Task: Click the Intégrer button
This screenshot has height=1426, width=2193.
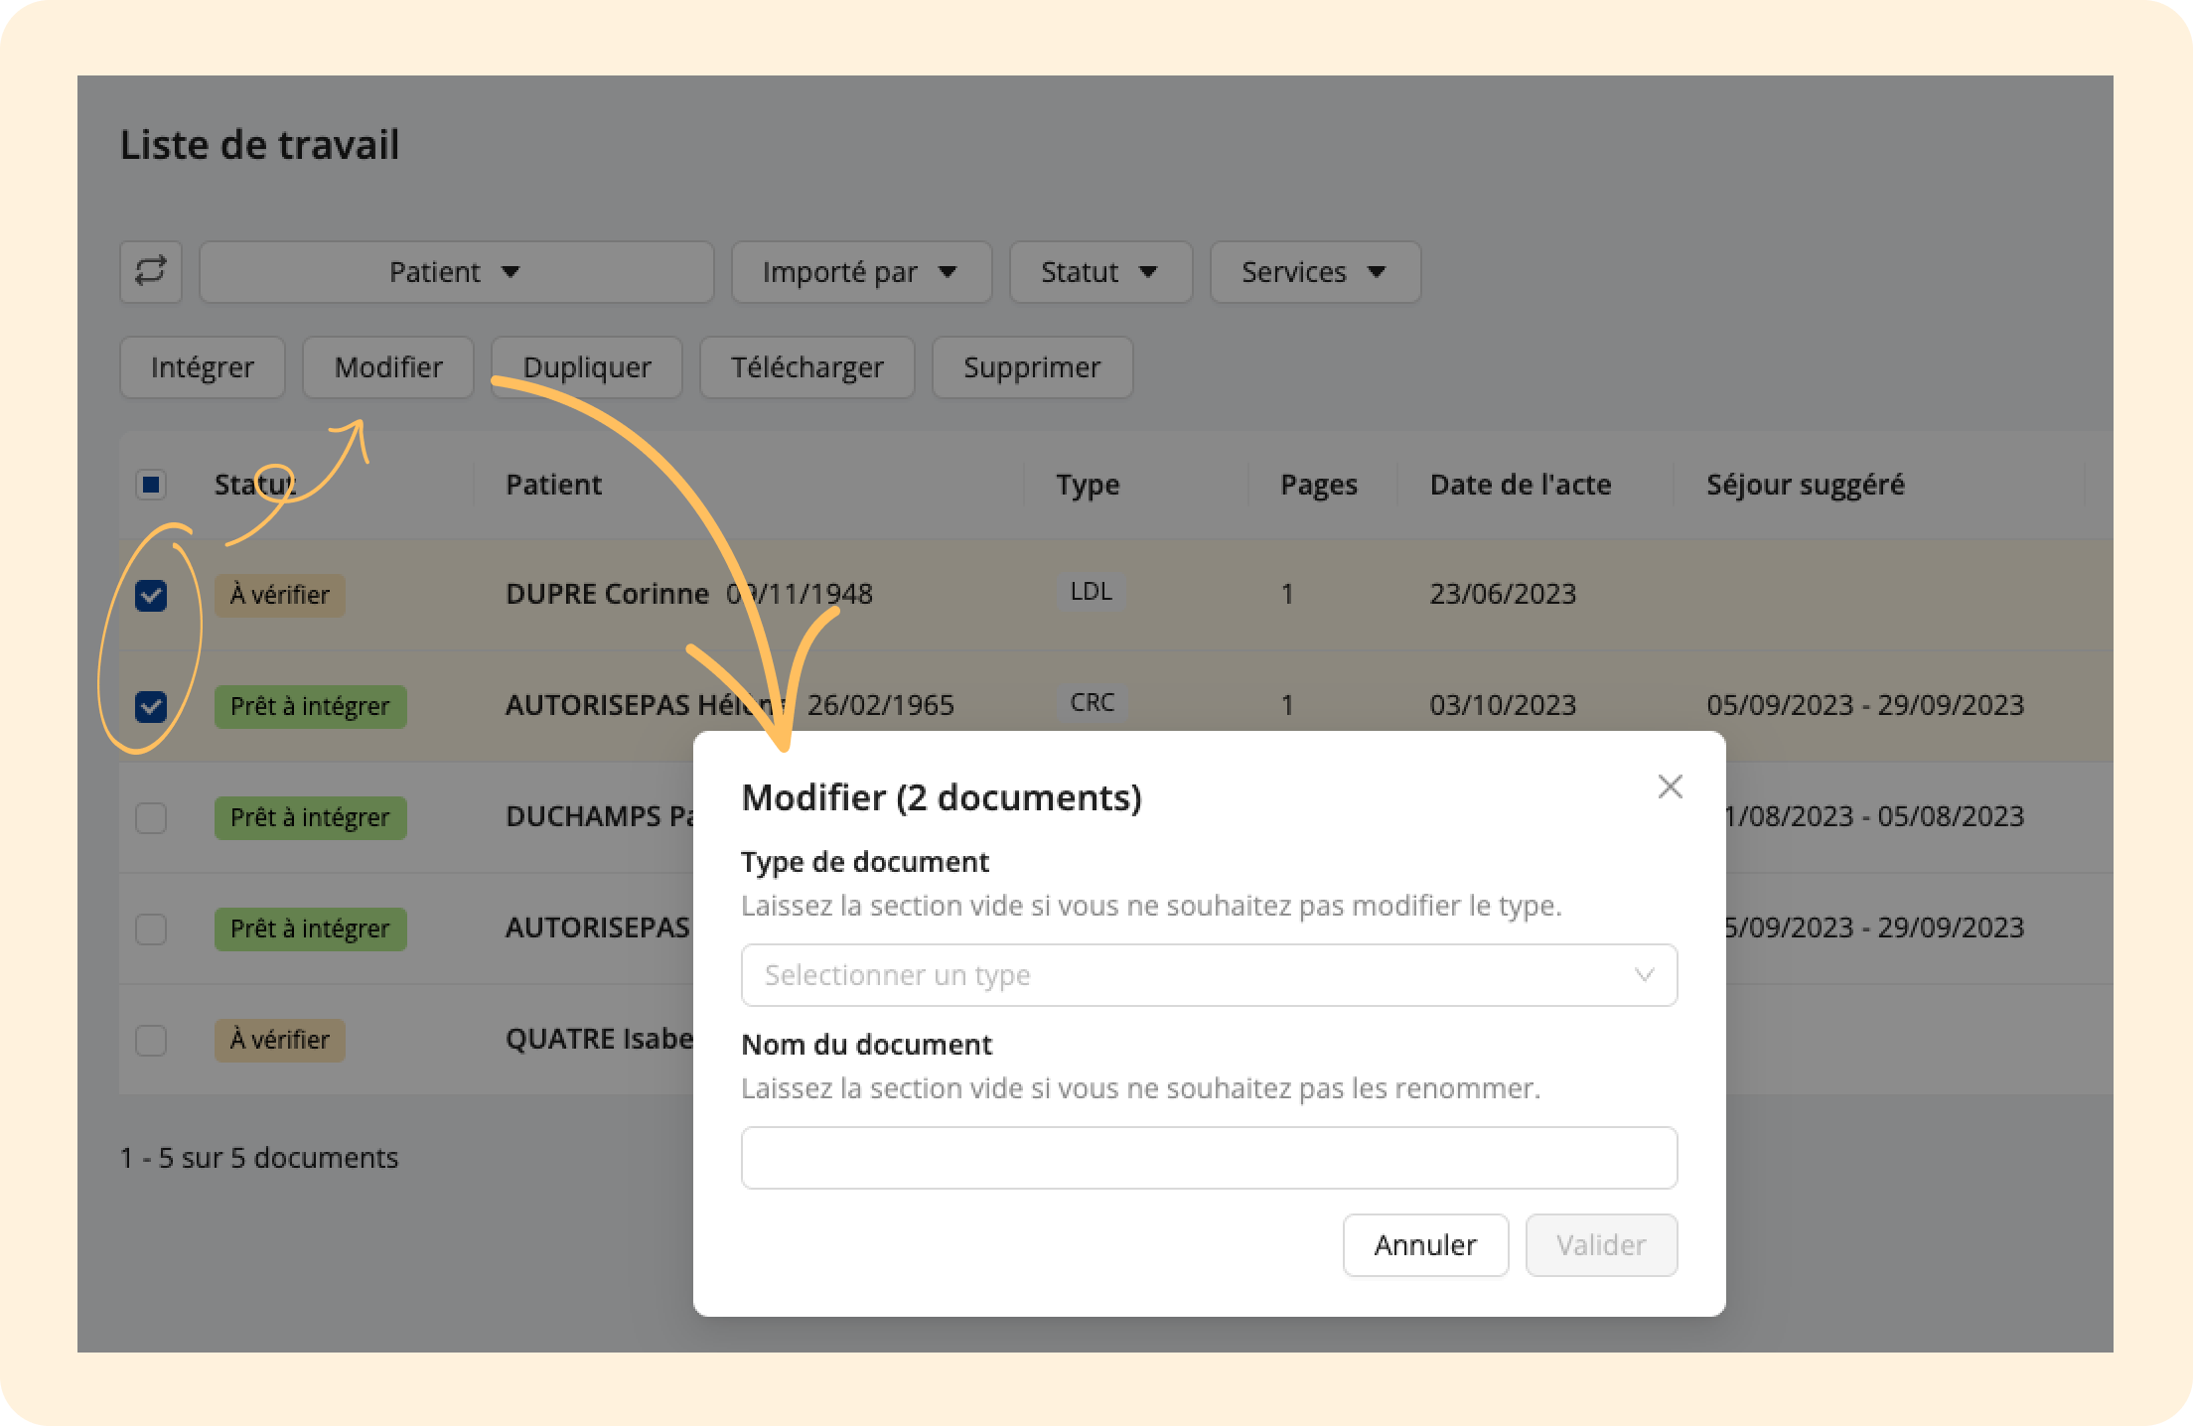Action: (203, 367)
